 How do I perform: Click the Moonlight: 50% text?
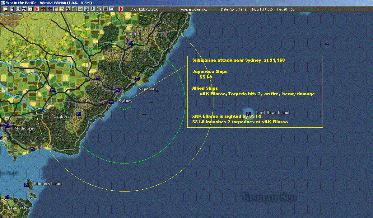pos(263,9)
